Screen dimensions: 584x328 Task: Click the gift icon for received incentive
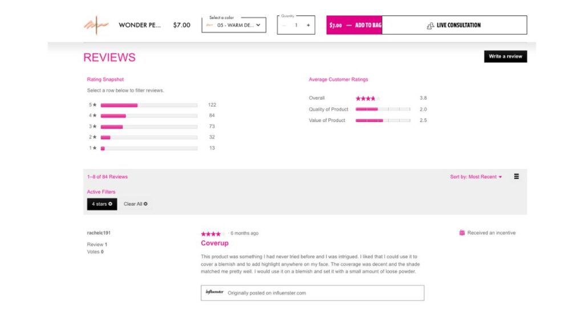462,233
